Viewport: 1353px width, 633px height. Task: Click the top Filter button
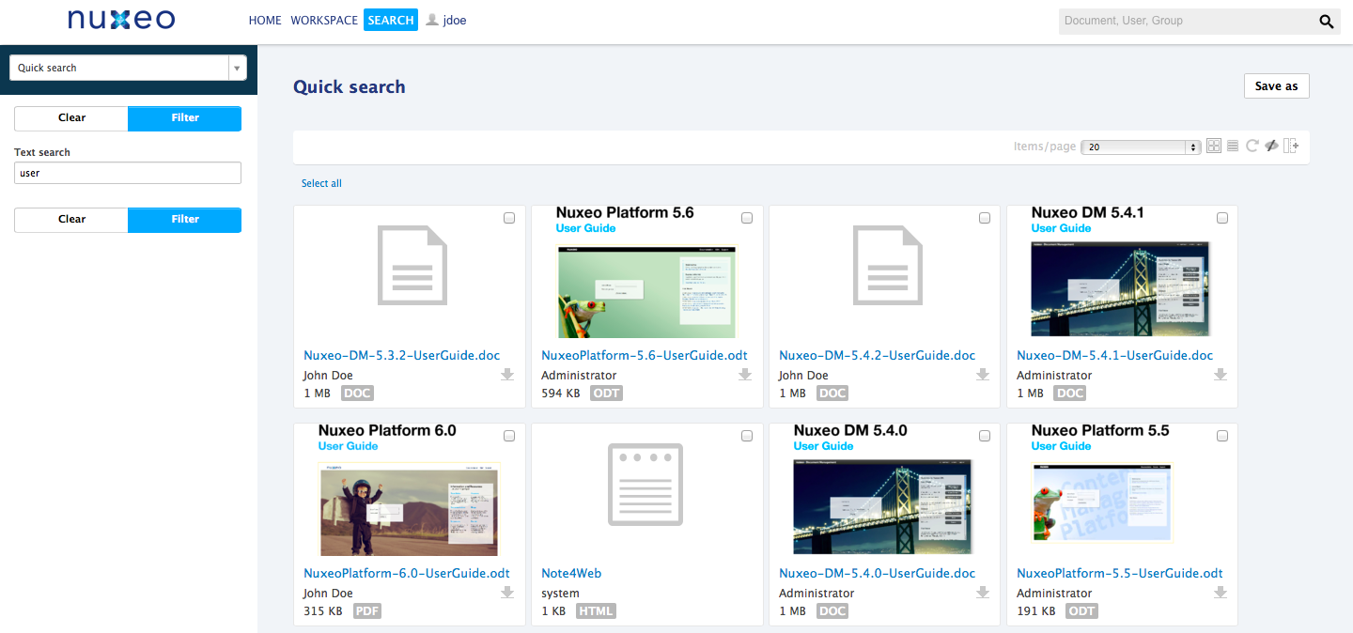click(185, 117)
